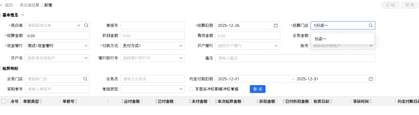
Task: Expand the 现金银行 dropdown
Action: click(x=86, y=46)
